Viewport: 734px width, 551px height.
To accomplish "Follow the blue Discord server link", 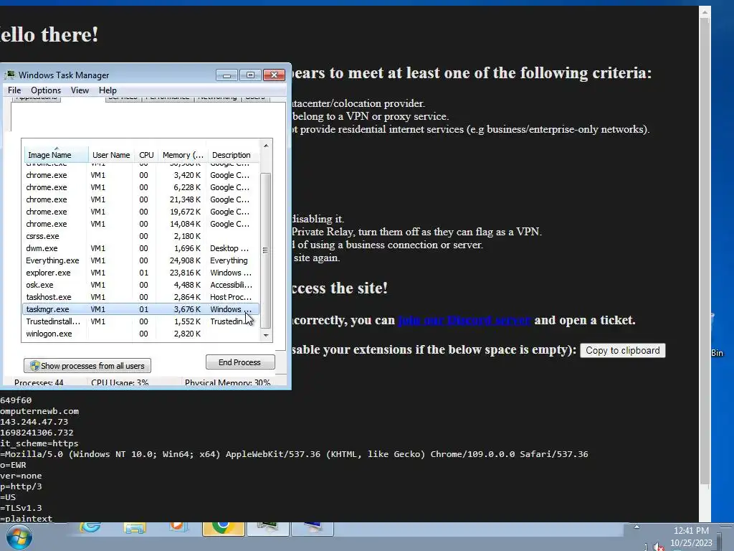I will coord(464,320).
